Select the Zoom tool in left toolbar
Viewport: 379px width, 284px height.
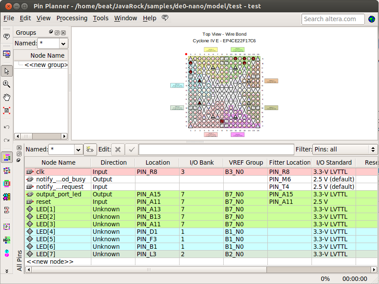coord(7,84)
